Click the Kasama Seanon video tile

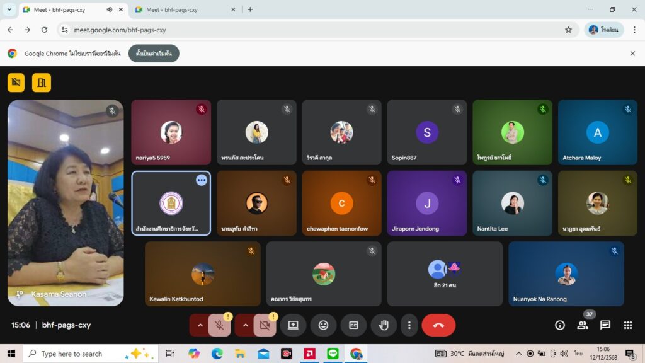click(66, 202)
